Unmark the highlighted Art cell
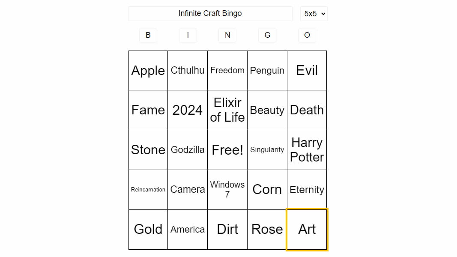This screenshot has width=457, height=257. click(x=307, y=229)
